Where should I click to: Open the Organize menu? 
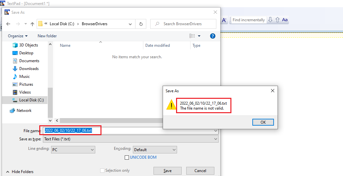pos(18,36)
